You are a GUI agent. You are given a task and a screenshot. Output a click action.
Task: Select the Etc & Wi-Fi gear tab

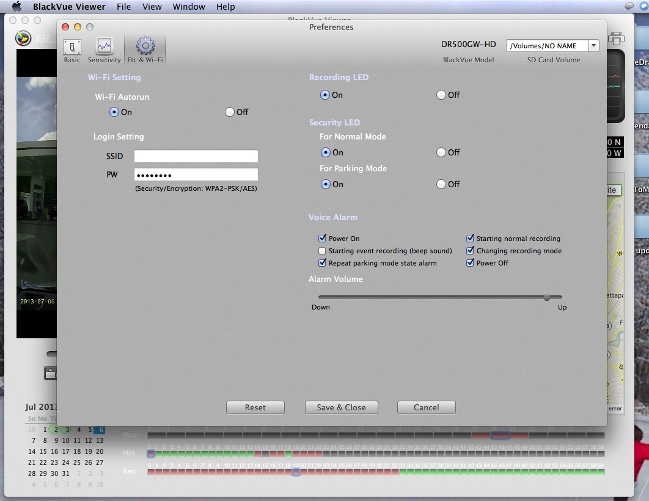coord(145,50)
